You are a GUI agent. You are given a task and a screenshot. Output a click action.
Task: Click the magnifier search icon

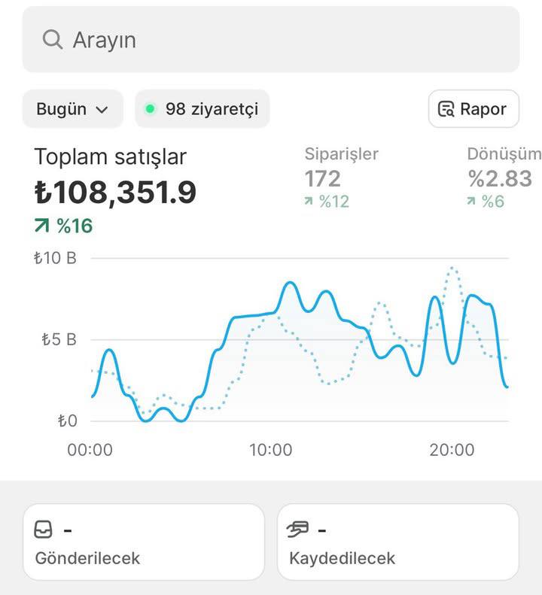[52, 39]
